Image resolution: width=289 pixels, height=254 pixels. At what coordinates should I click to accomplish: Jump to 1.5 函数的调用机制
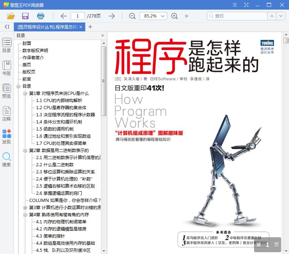[x=55, y=129]
